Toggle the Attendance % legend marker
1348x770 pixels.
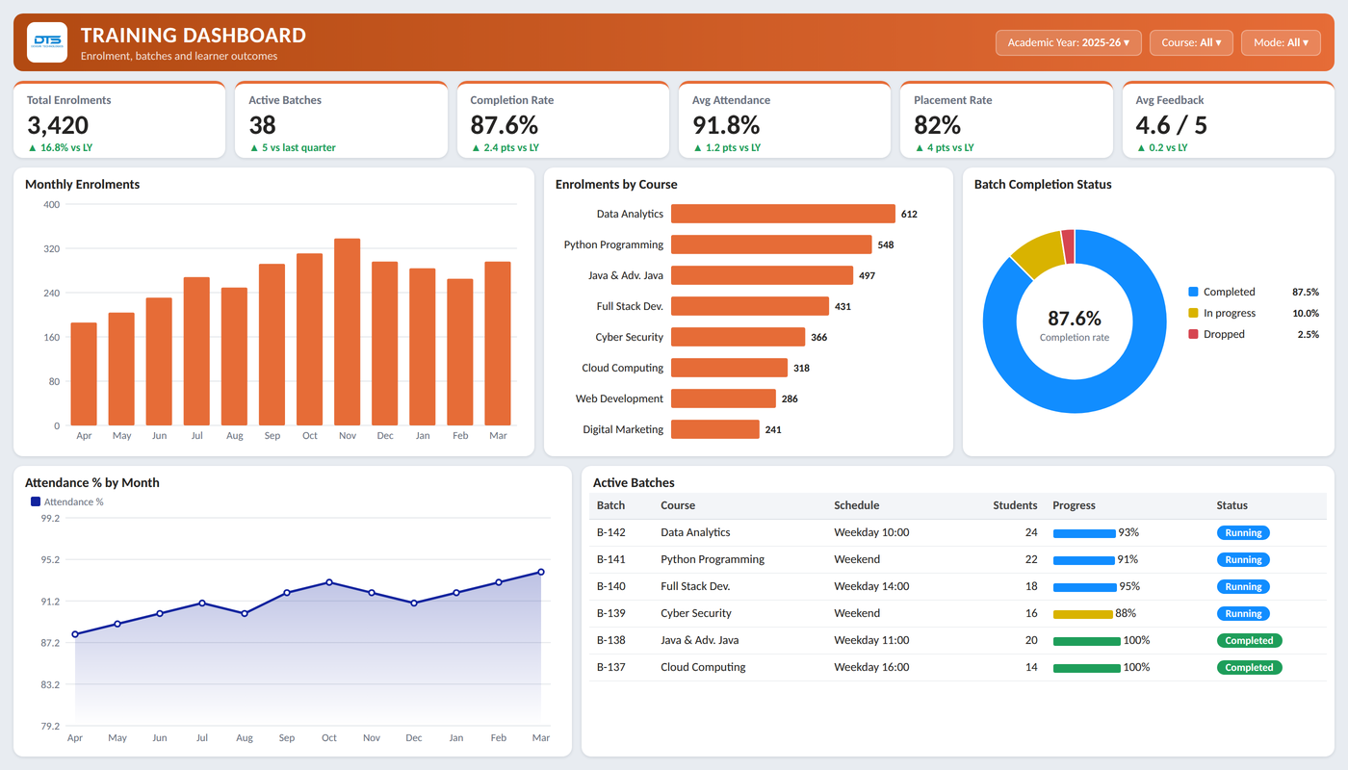36,501
